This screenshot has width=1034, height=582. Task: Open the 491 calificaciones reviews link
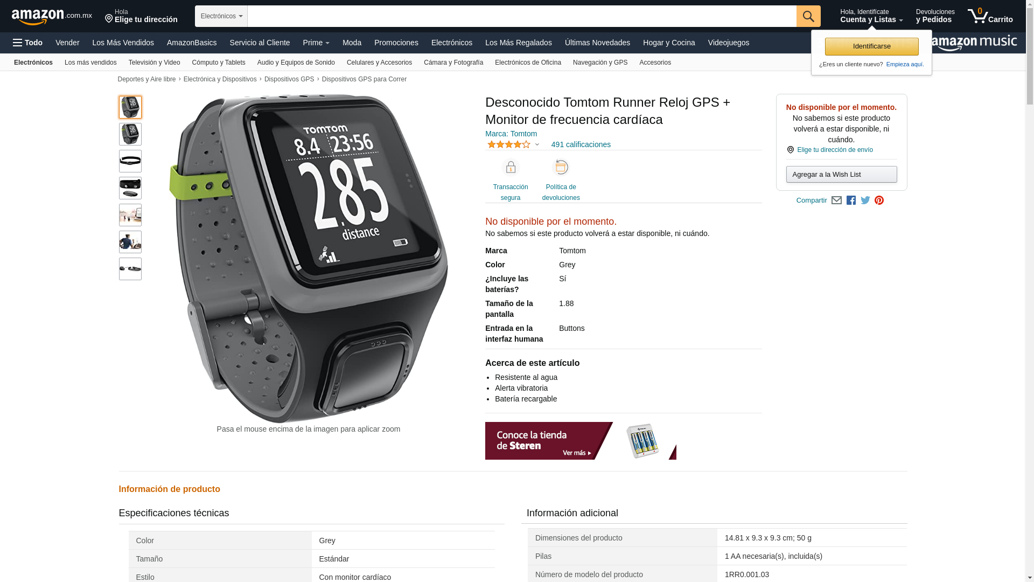581,144
